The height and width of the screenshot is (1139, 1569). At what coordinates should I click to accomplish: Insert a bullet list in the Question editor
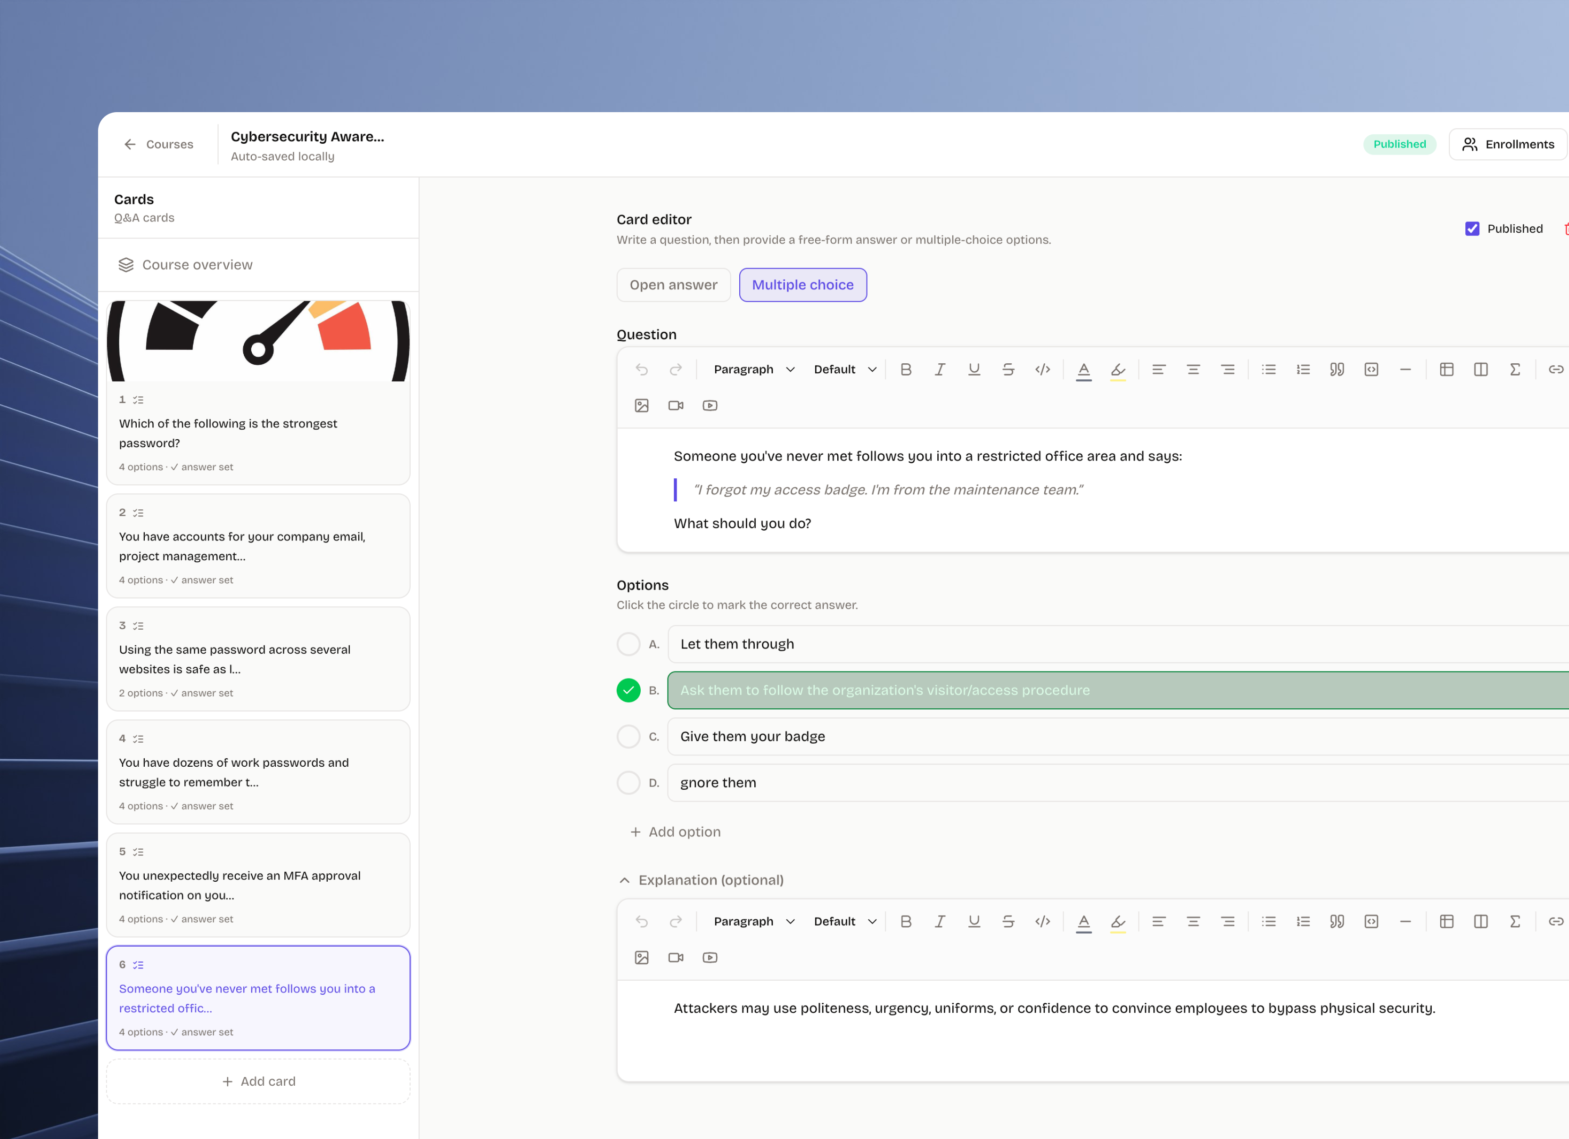[1269, 369]
